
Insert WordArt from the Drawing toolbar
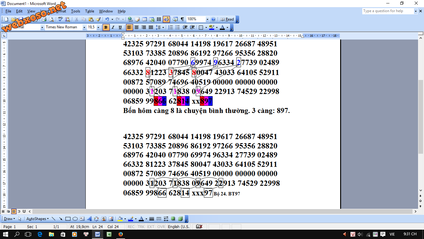click(89, 219)
